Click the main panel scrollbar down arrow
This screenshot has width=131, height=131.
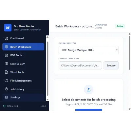pyautogui.click(x=130, y=109)
